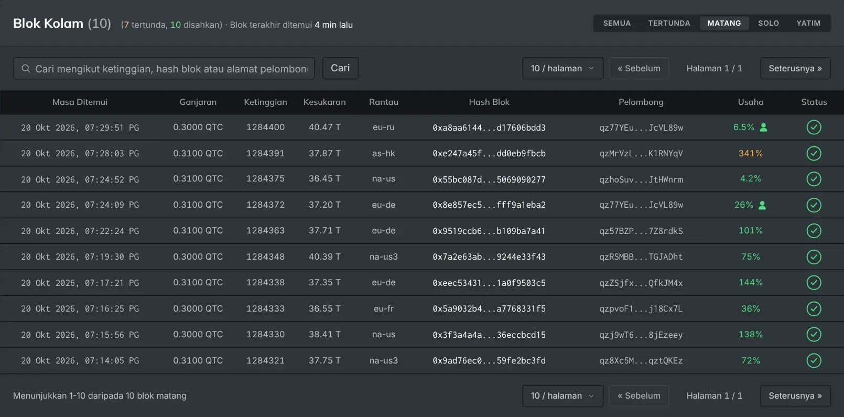Switch to the SOLO tab
Screen dimensions: 844x417
tap(769, 23)
